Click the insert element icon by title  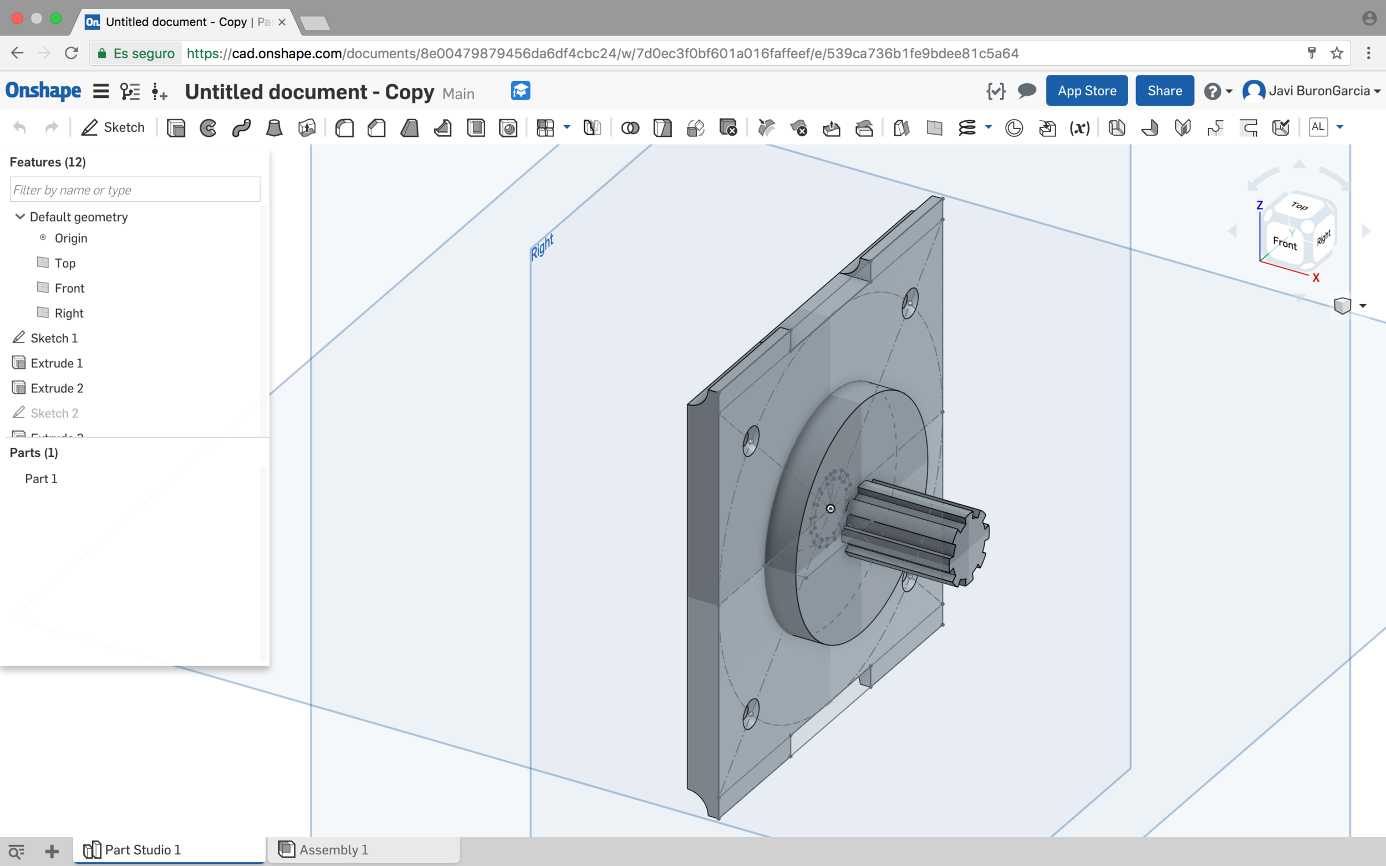(159, 91)
